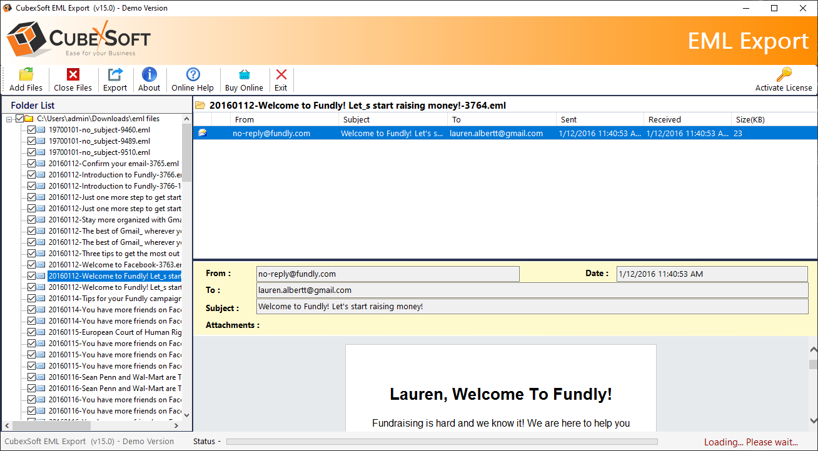Sort messages by the Sent column

[600, 119]
